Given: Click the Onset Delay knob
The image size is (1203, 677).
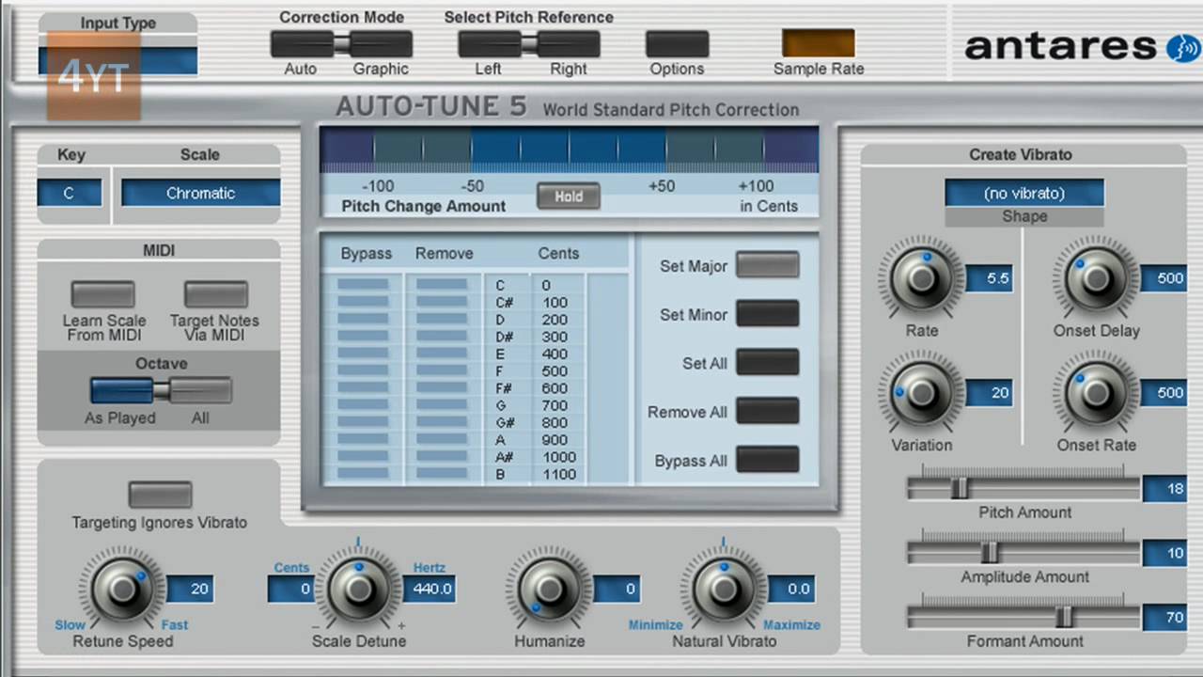Looking at the screenshot, I should tap(1097, 279).
